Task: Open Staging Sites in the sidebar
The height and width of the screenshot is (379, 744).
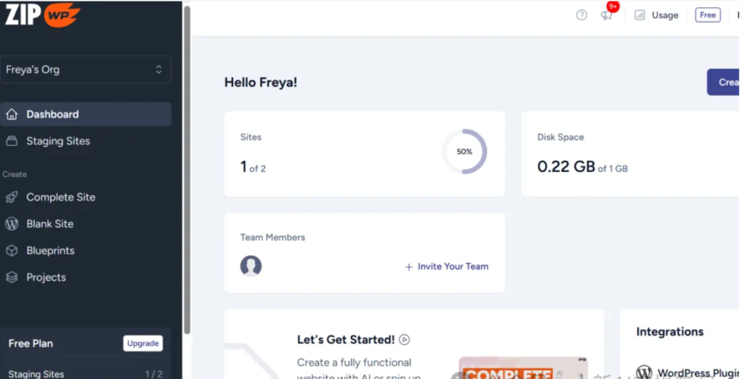Action: click(x=58, y=141)
